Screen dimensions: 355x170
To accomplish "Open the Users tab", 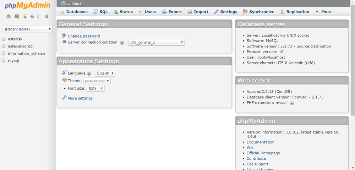I will point(147,12).
